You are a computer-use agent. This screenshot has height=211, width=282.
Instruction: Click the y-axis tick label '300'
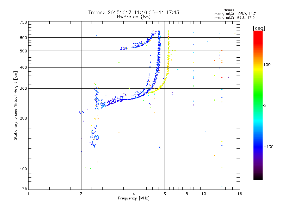23,89
